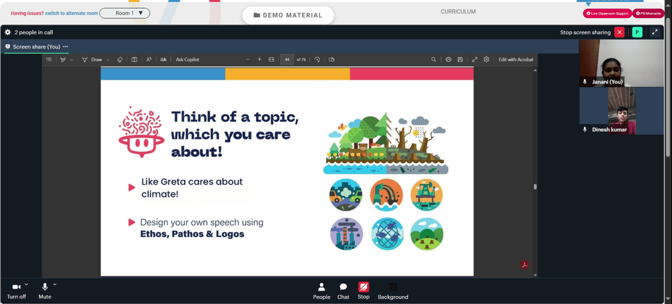Expand the highlight tool options chevron

pyautogui.click(x=72, y=60)
